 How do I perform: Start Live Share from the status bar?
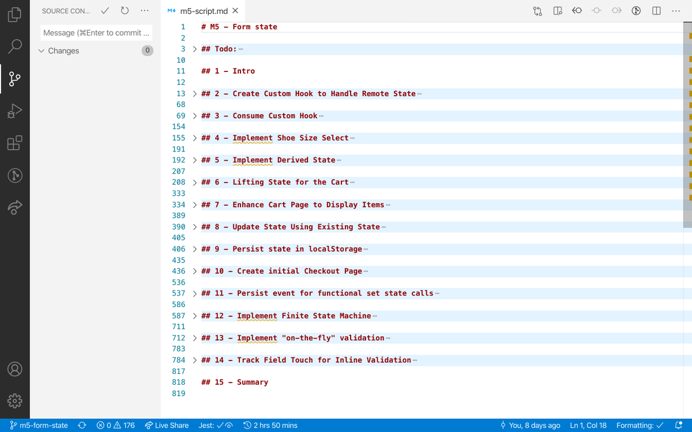click(x=167, y=425)
